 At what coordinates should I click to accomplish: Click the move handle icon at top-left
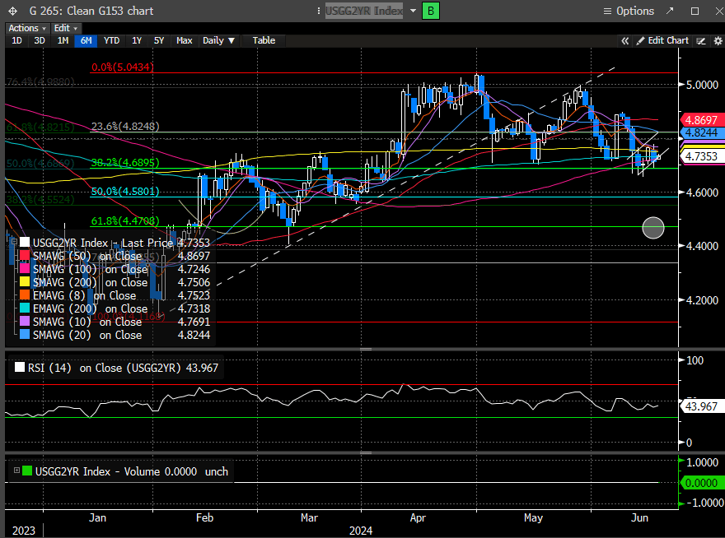tap(12, 12)
